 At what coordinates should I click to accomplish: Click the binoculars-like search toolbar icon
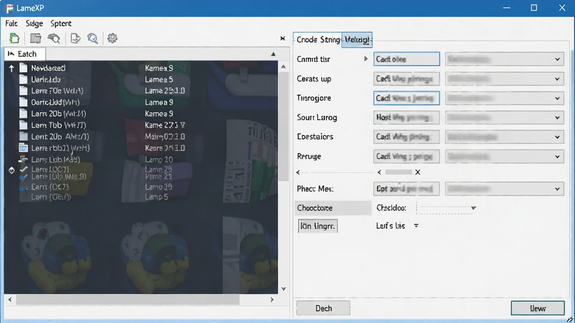(x=54, y=38)
